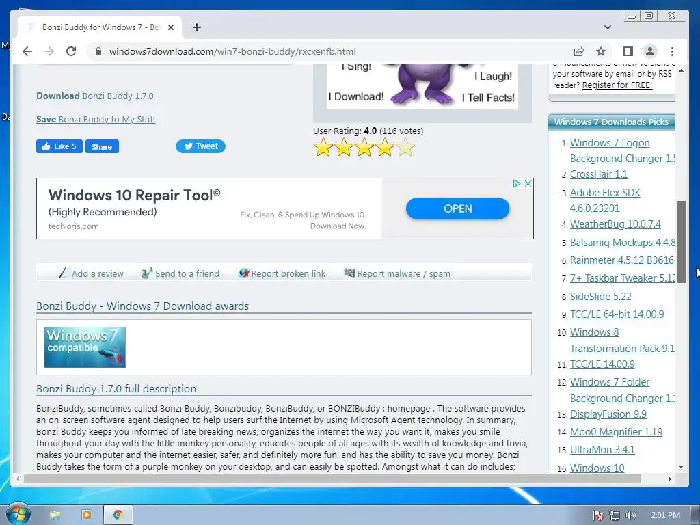Click the AdChoices triangle icon
This screenshot has width=700, height=525.
point(517,183)
